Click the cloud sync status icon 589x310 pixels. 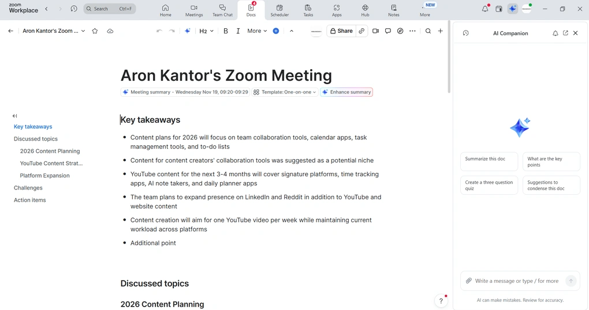(x=110, y=31)
